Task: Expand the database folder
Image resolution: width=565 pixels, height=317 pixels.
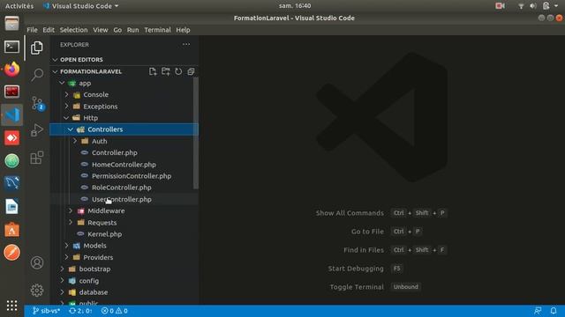Action: pyautogui.click(x=62, y=292)
